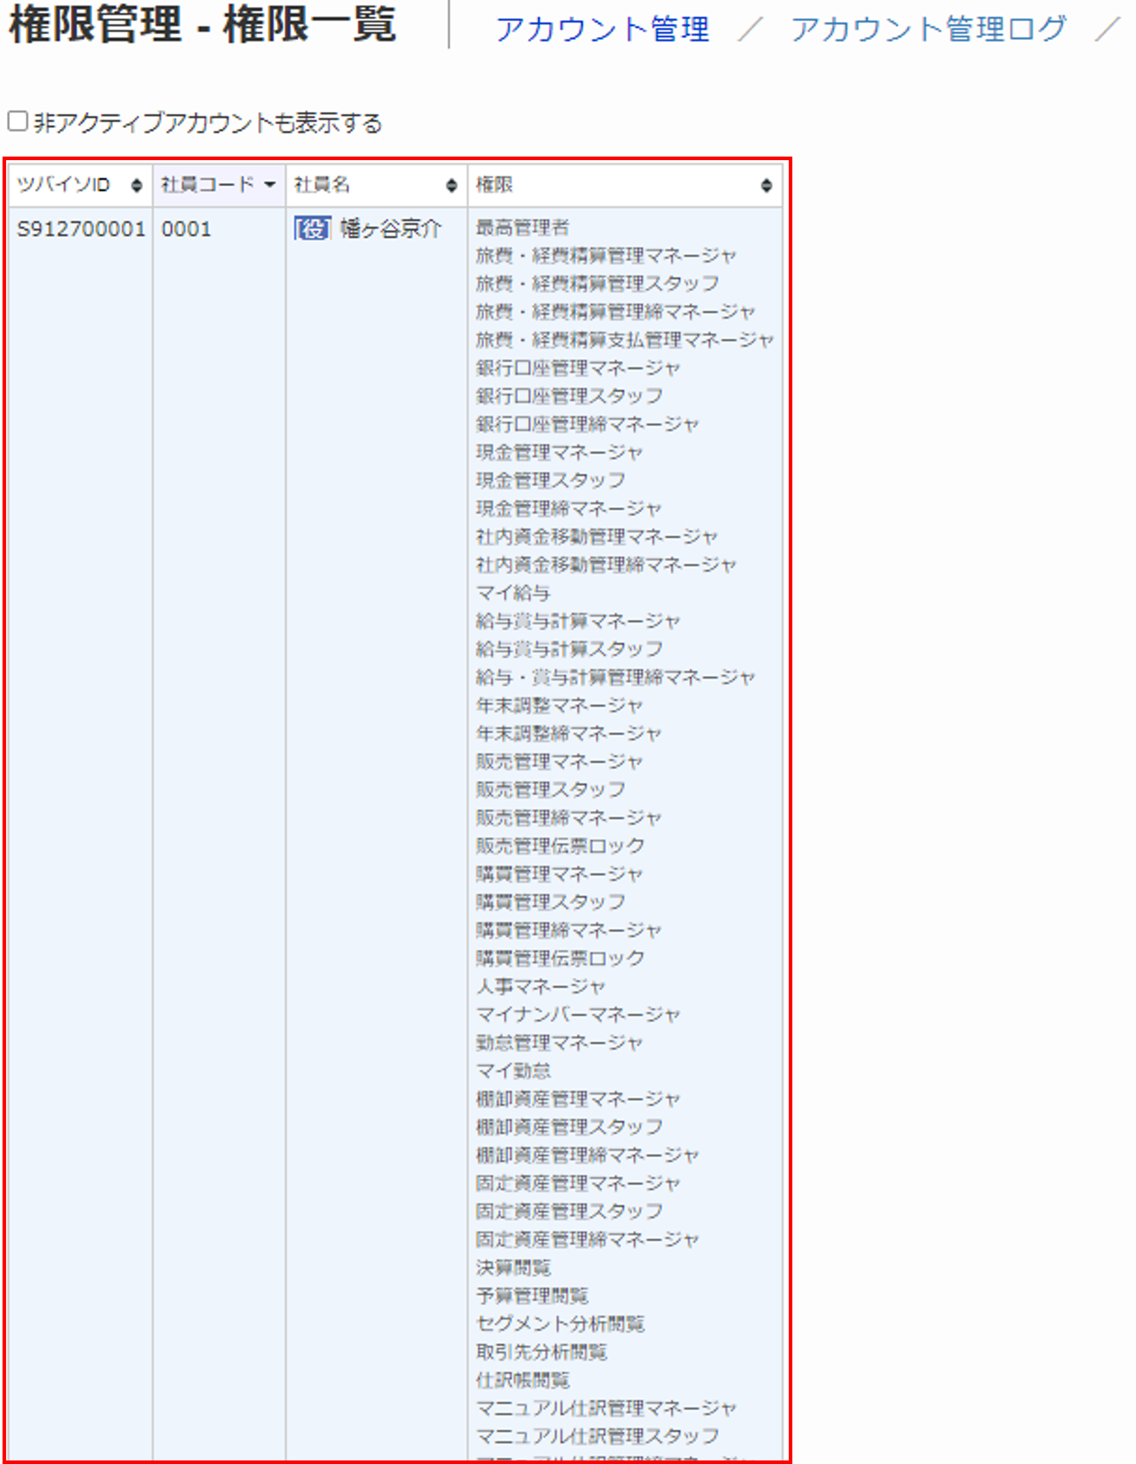Click the 年末調整マネージャ entry
Screen dimensions: 1136x1464
tap(559, 706)
